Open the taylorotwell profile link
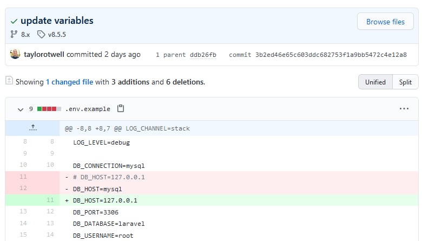Screen dimensions: 422x241 (44, 54)
